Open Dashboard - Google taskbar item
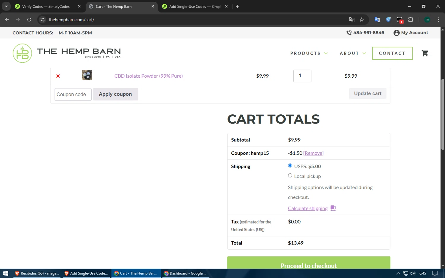445x278 pixels. 185,273
